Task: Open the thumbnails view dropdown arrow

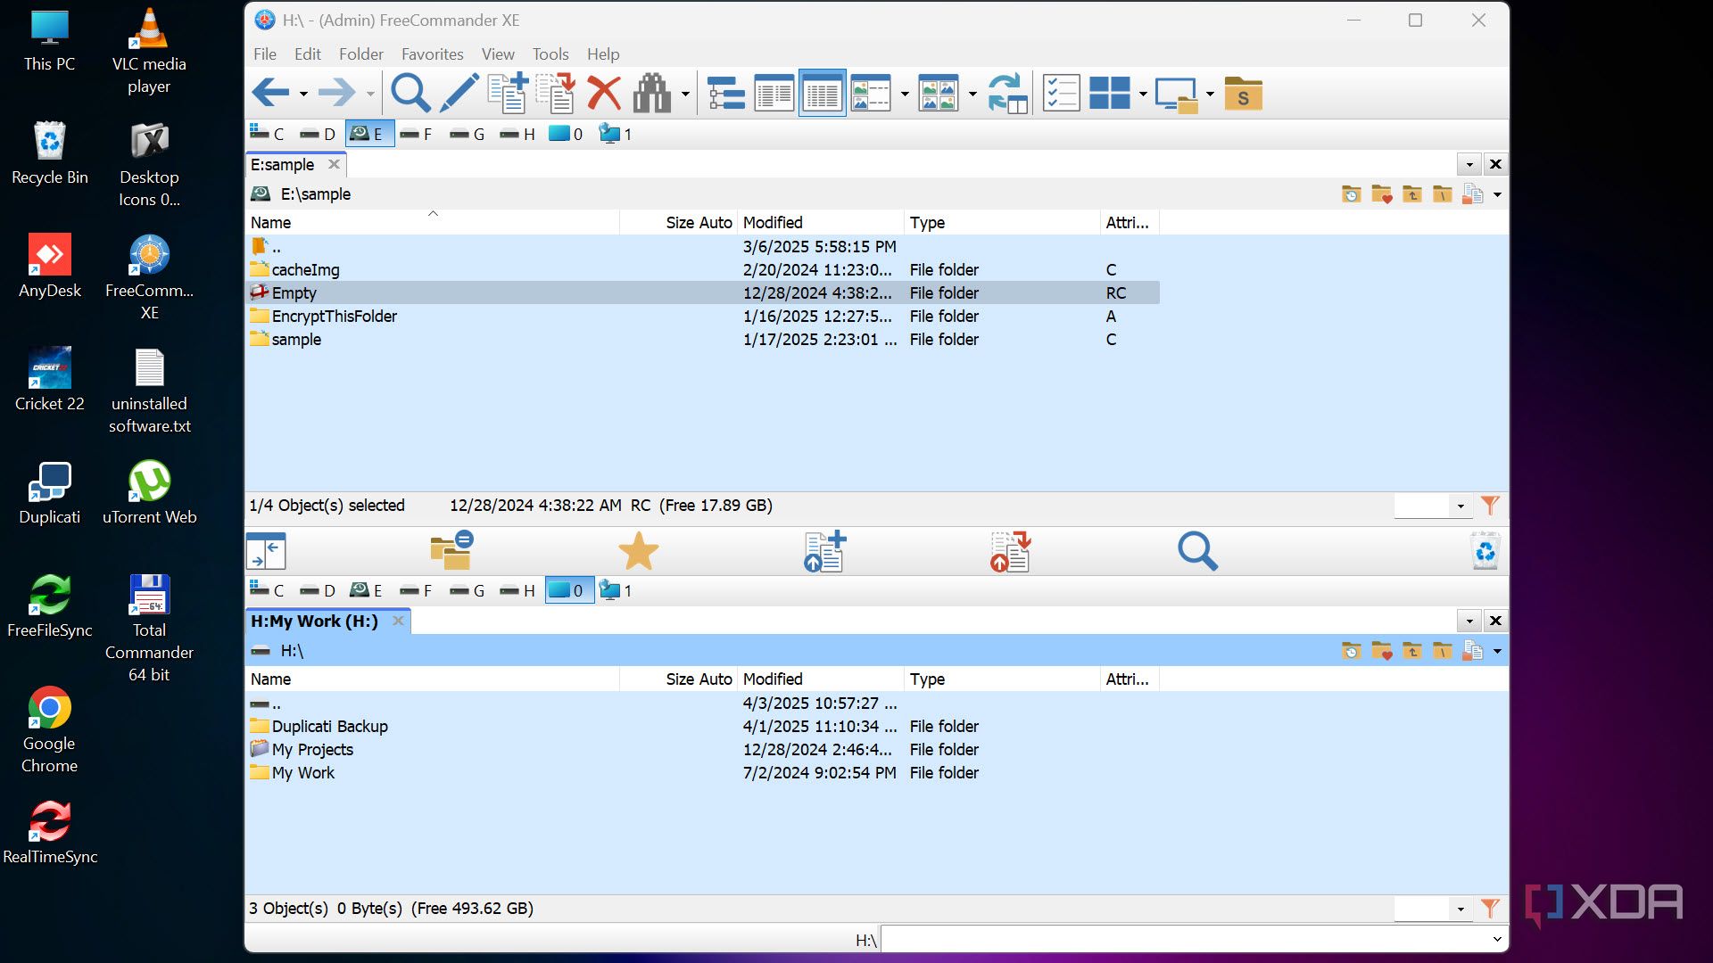Action: (x=972, y=94)
